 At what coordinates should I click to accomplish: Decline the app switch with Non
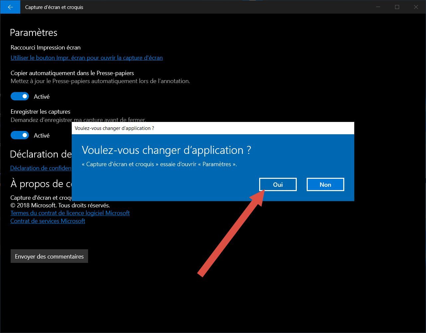[x=325, y=184]
